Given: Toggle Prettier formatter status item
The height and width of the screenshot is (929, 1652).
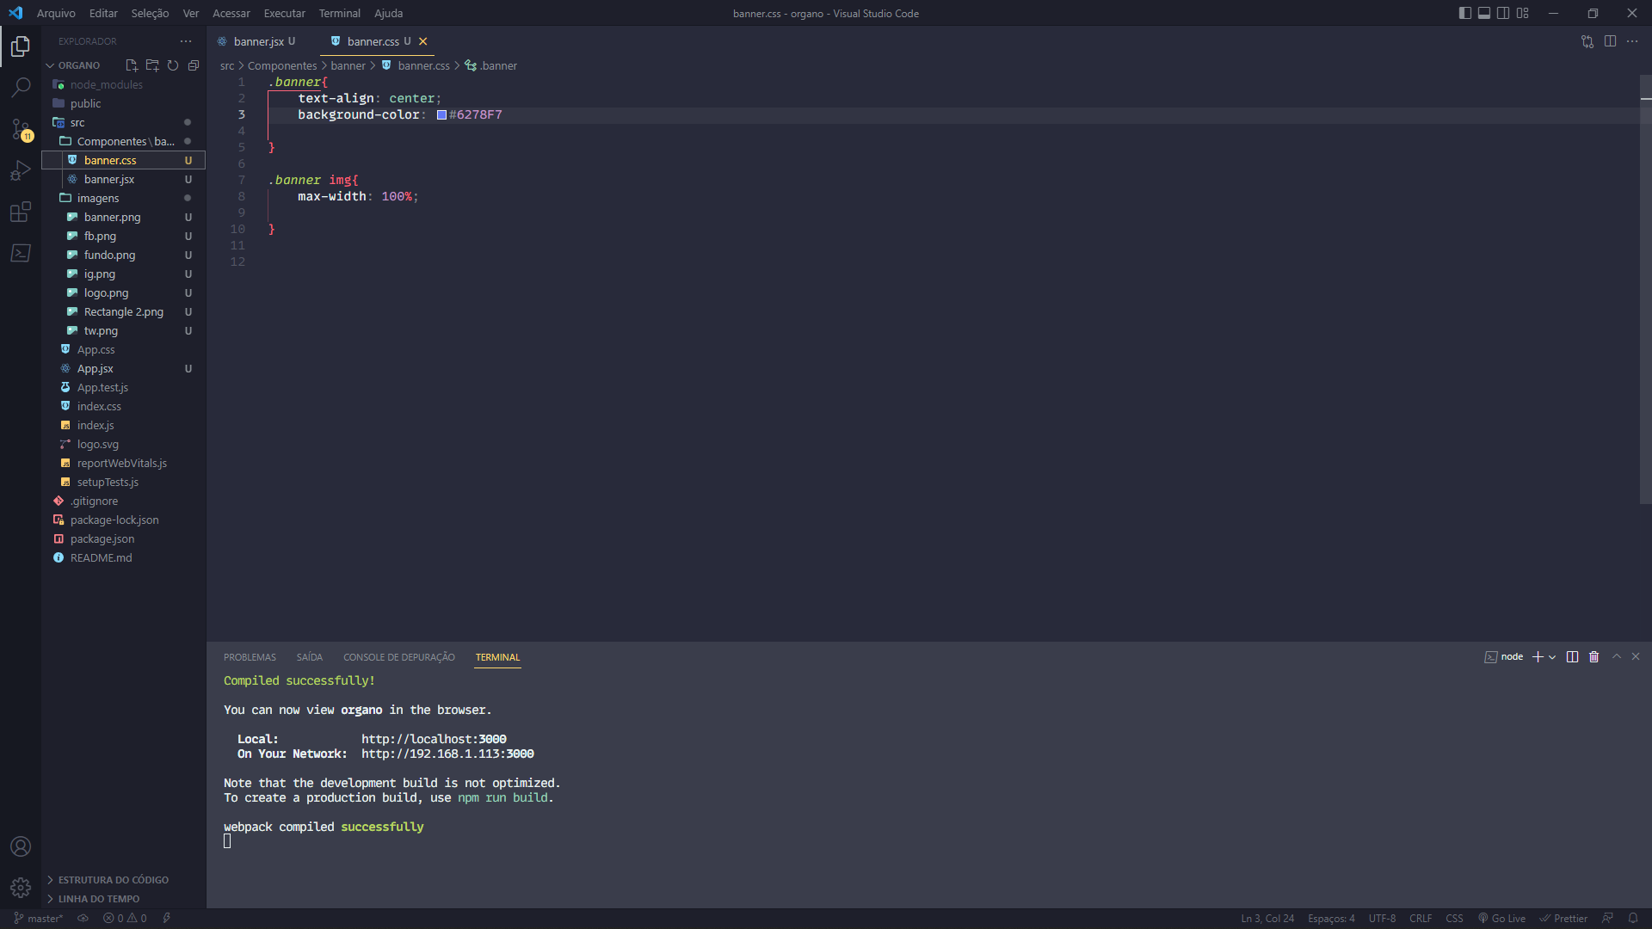Looking at the screenshot, I should tap(1563, 918).
